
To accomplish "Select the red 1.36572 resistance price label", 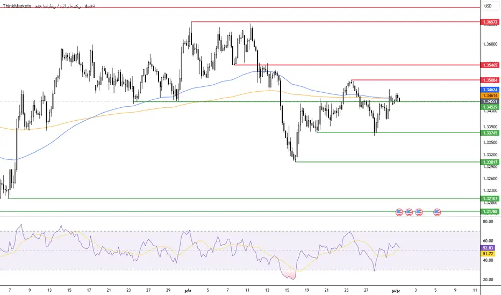I will 490,22.
